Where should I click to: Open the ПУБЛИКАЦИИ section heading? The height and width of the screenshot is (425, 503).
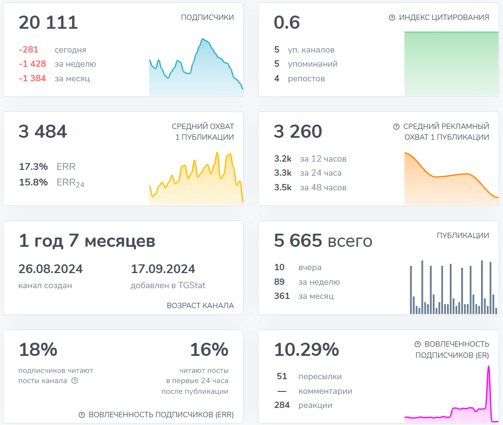point(463,236)
